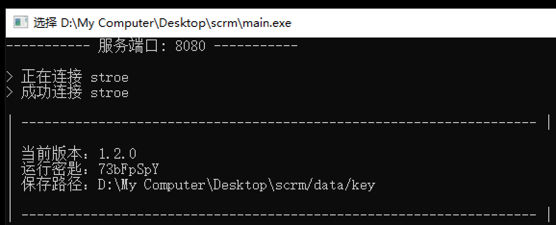Click the word 选择 in the title bar
The image size is (556, 225).
(x=45, y=23)
